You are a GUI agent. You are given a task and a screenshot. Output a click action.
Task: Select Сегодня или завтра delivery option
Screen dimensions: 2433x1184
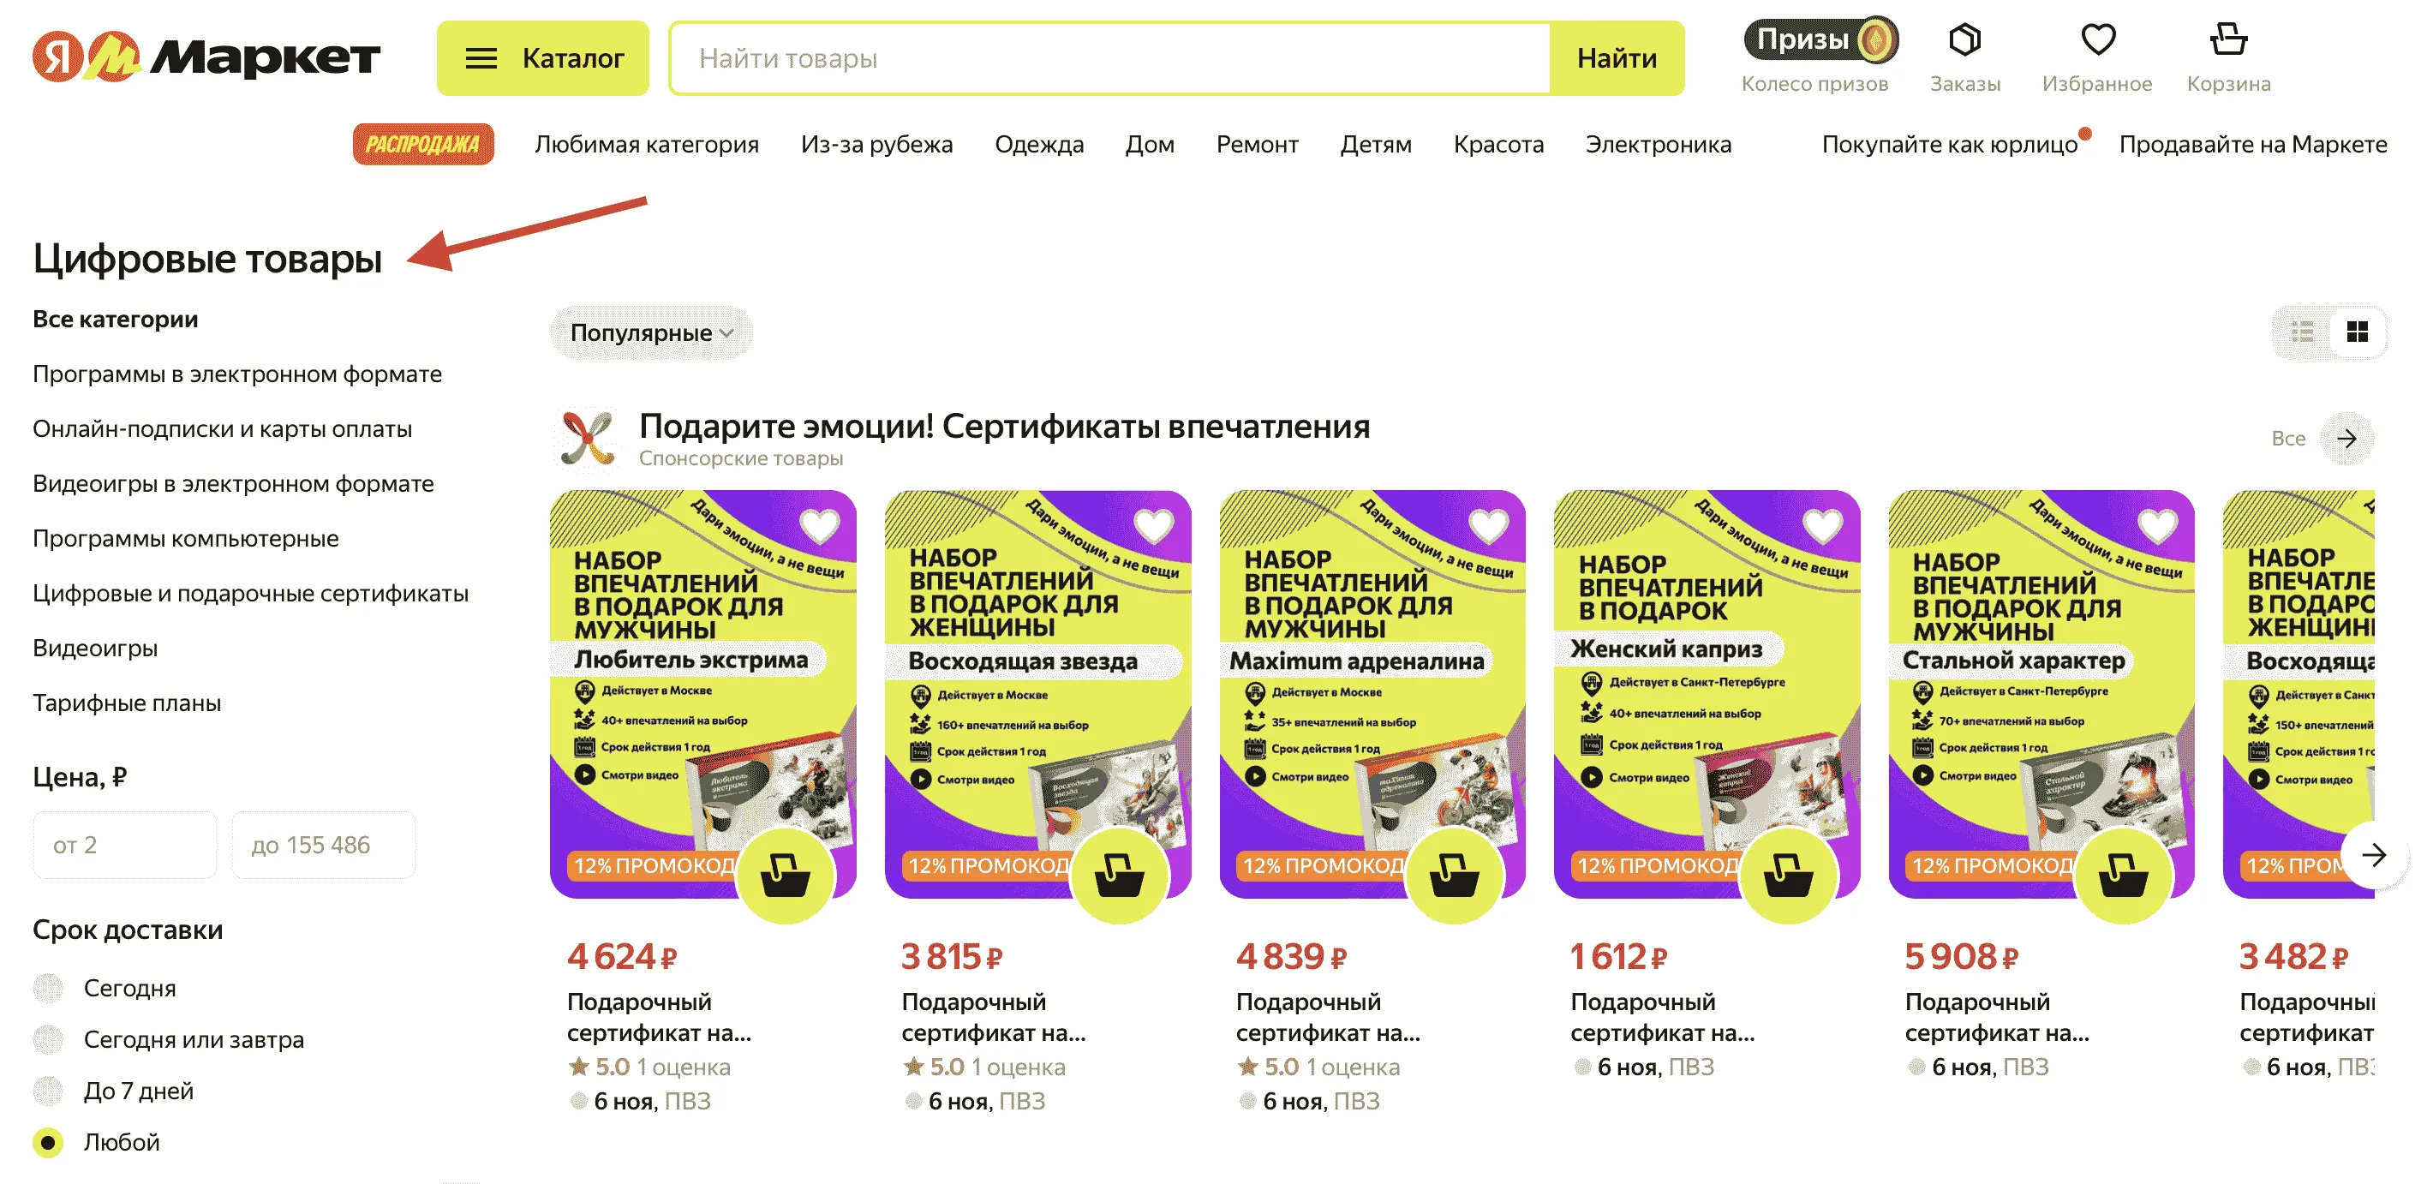click(x=48, y=1039)
